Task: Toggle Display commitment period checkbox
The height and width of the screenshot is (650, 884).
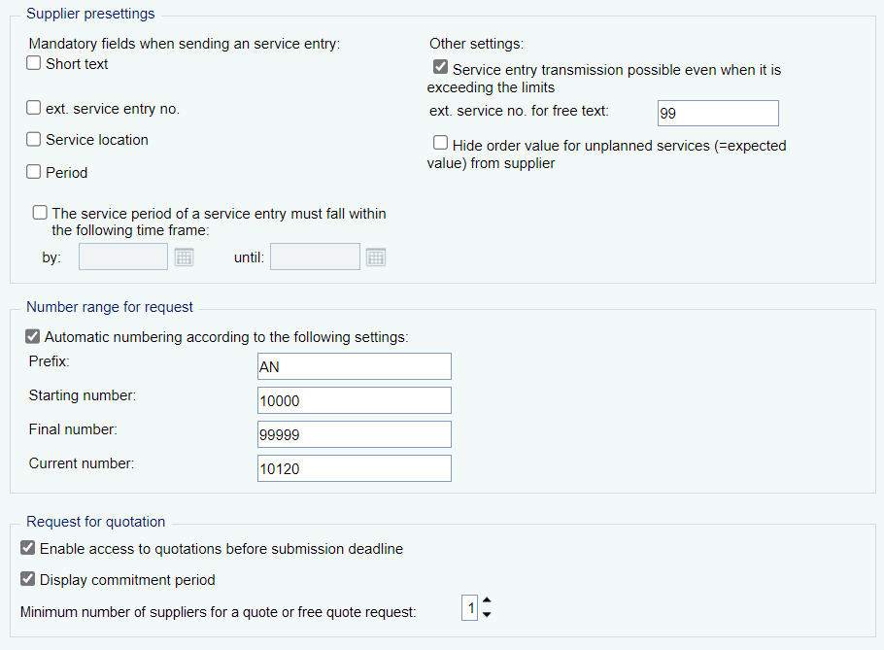Action: click(28, 579)
